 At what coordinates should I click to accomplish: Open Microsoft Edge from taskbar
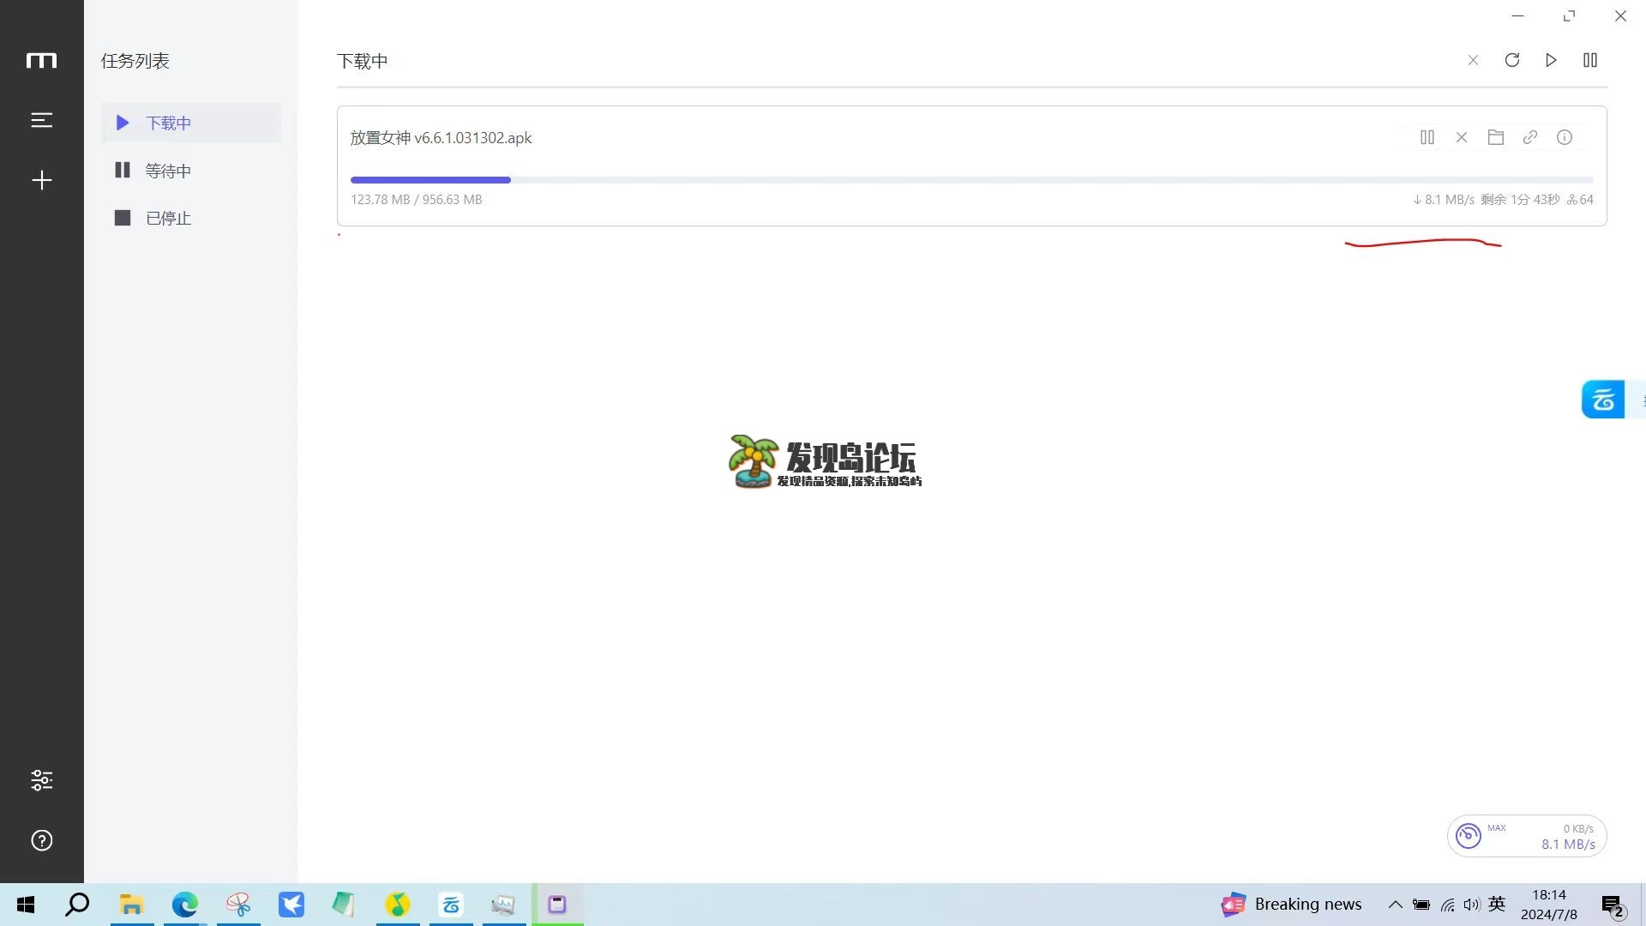pos(184,905)
